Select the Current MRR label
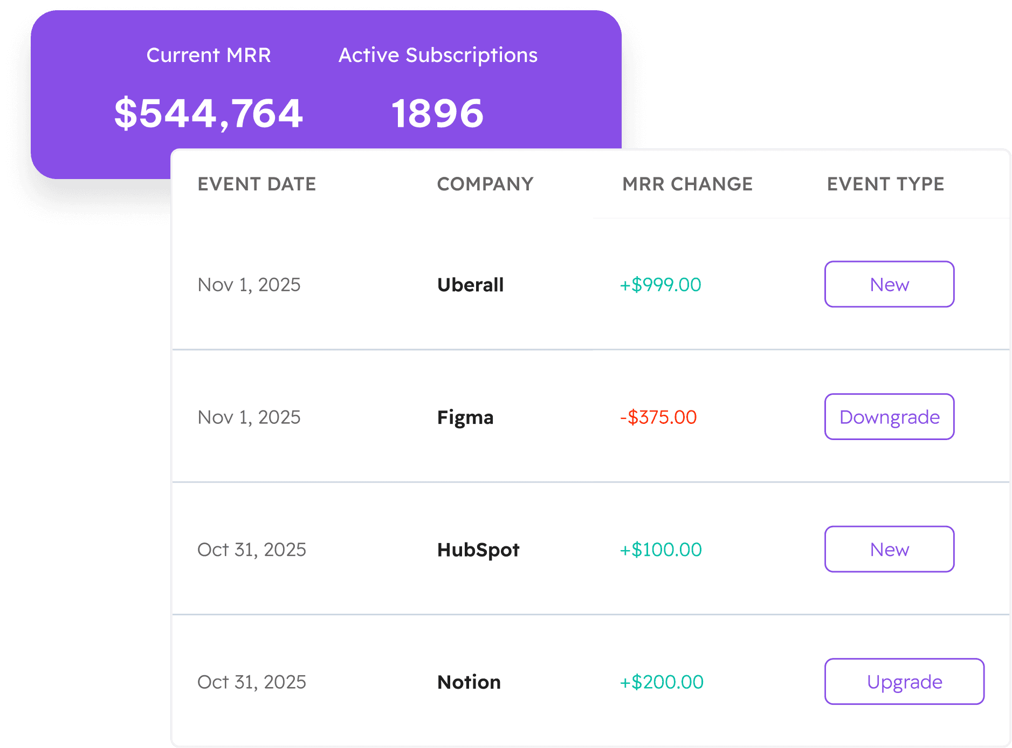 click(x=209, y=54)
